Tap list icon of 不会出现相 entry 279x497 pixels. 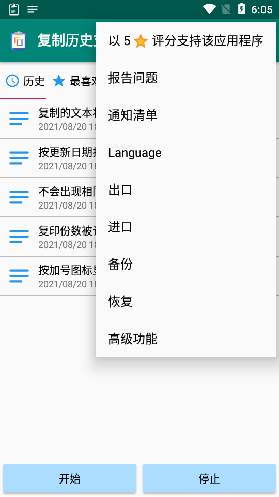(19, 197)
